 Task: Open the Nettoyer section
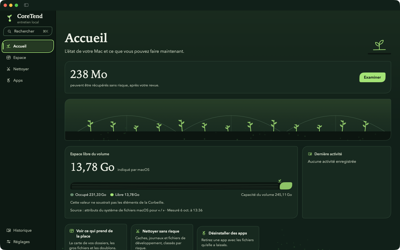(28, 69)
